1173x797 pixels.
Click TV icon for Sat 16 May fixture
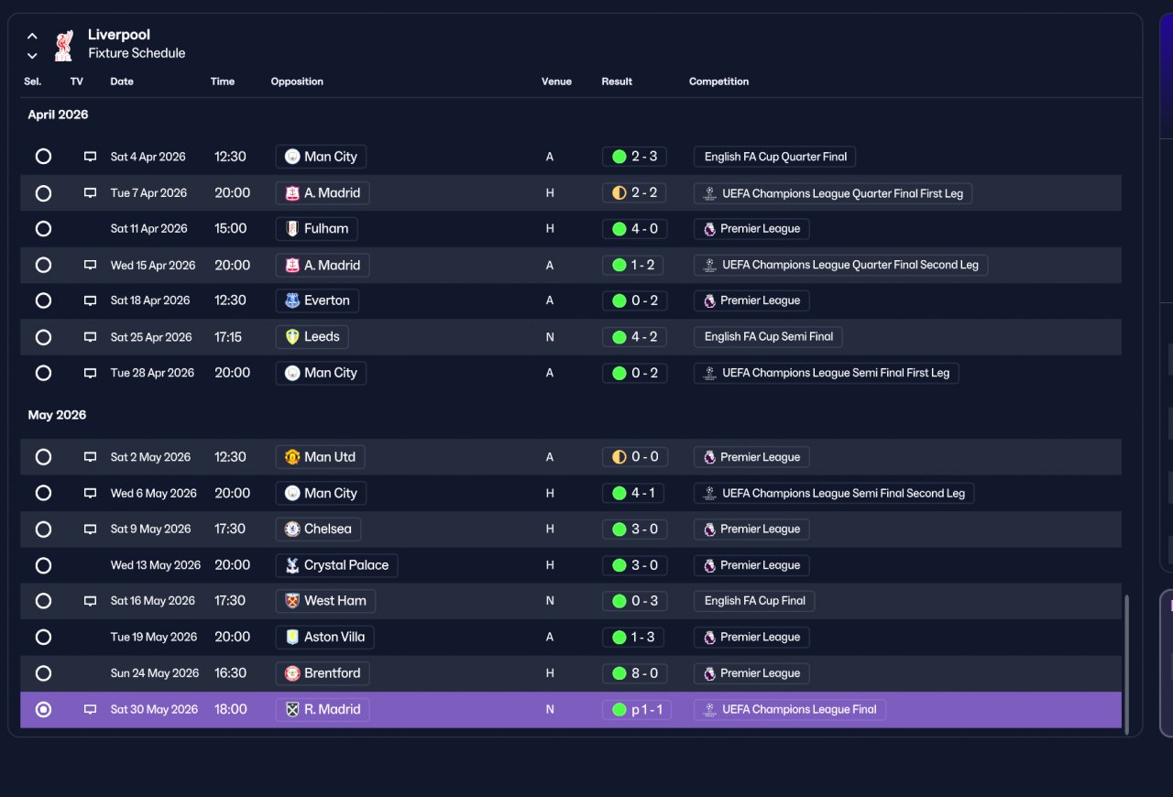90,601
